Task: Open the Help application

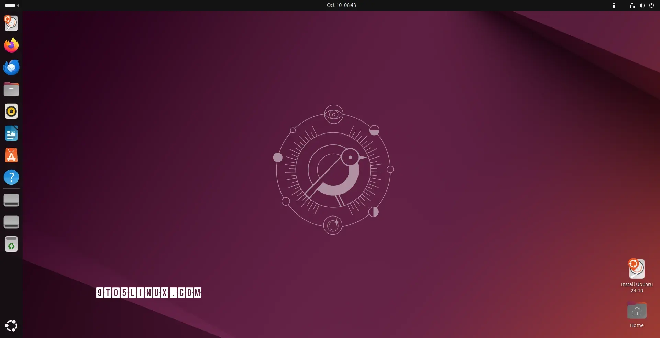Action: click(11, 177)
